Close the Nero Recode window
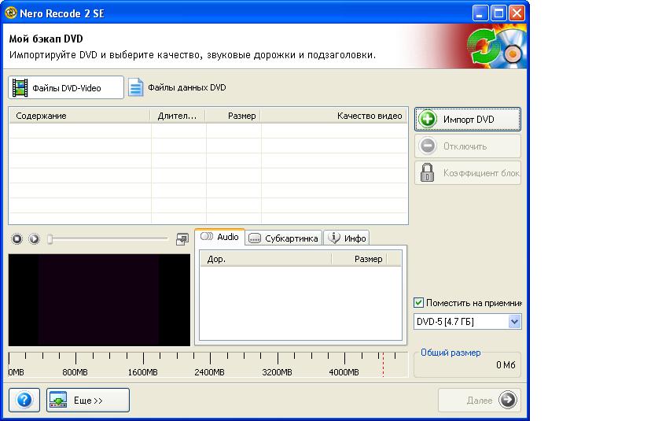Viewport: 662px width, 421px height. [517, 13]
